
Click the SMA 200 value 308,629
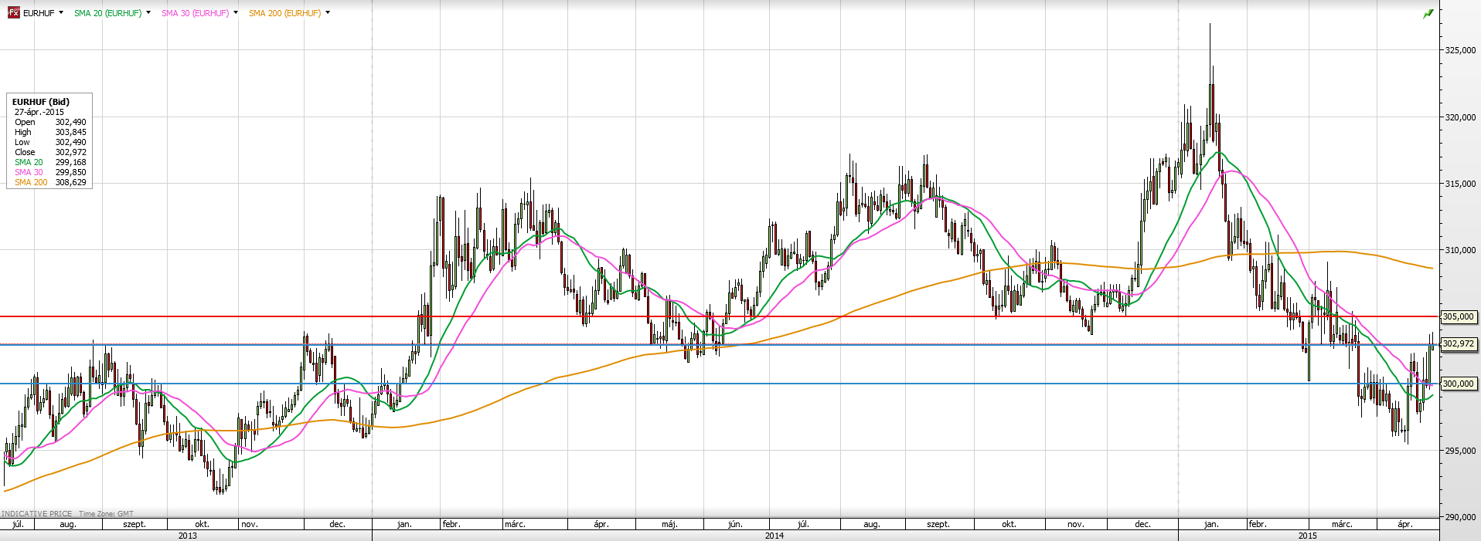click(71, 182)
